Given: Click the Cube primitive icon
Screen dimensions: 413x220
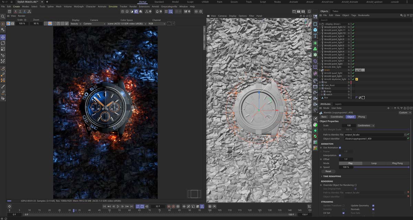Looking at the screenshot, I should click(315, 30).
